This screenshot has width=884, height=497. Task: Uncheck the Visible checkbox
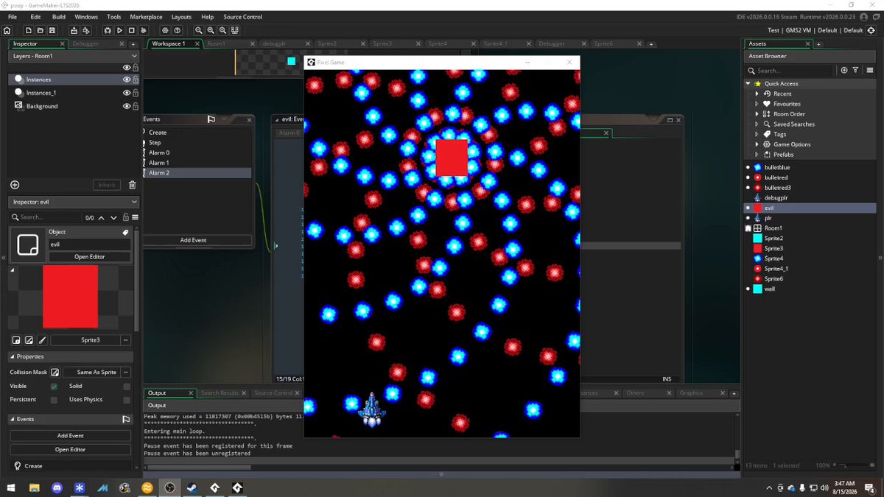pos(54,387)
